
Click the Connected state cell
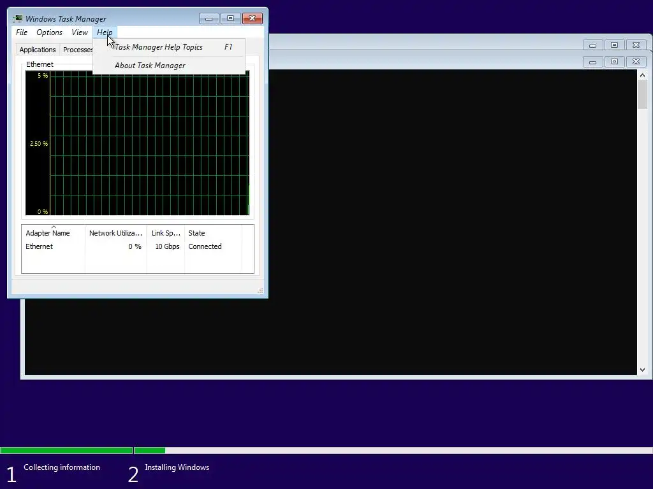[x=205, y=246]
